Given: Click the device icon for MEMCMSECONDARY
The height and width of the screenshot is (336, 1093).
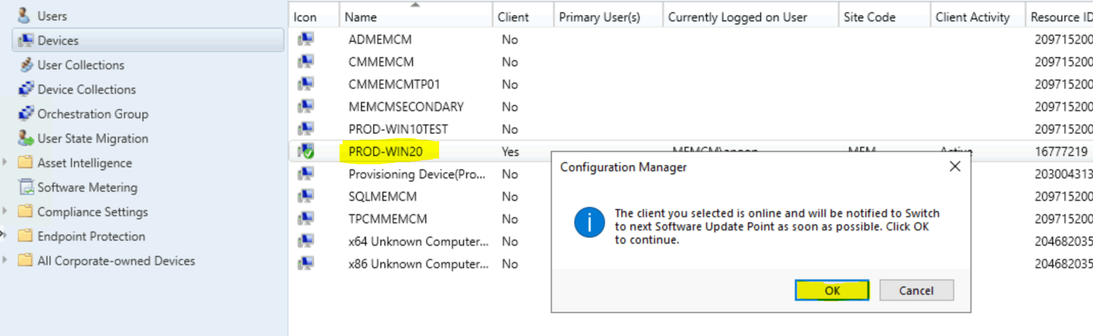Looking at the screenshot, I should (x=305, y=106).
